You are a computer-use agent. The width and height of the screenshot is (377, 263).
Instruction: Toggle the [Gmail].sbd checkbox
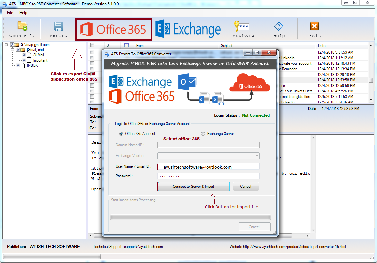[18, 50]
